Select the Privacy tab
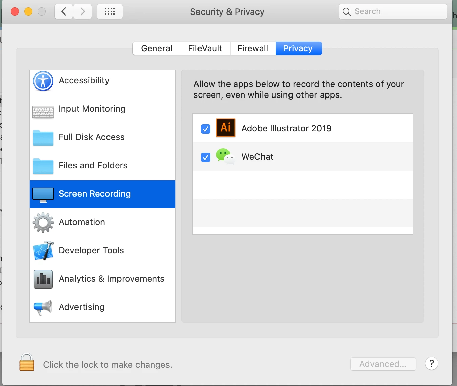Screen dimensions: 457x386 [x=298, y=48]
